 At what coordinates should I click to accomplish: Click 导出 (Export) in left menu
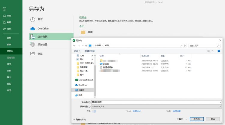[x=9, y=77]
